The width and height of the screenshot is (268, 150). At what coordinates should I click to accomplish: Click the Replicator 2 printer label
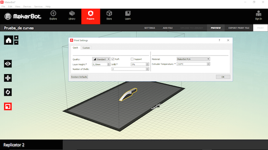pos(14,145)
